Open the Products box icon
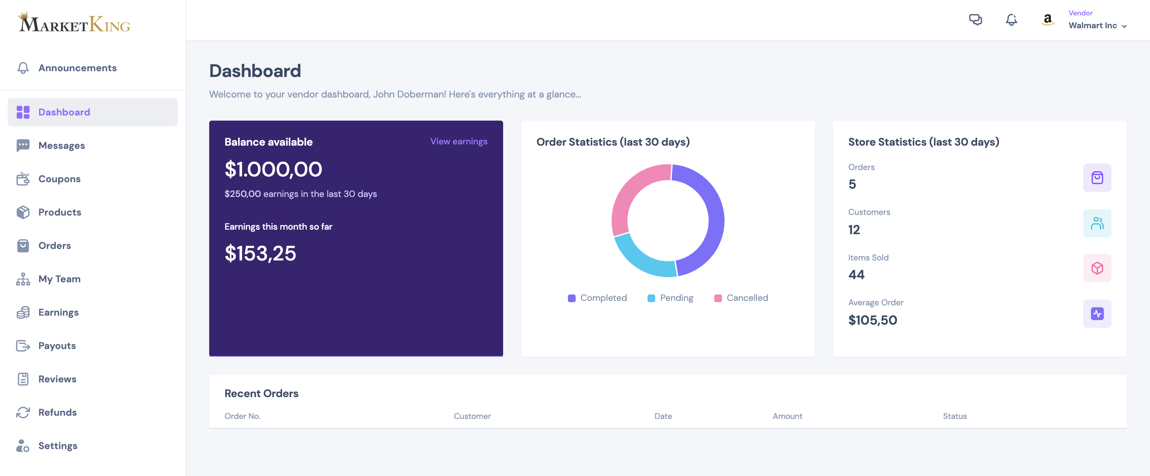 23,212
